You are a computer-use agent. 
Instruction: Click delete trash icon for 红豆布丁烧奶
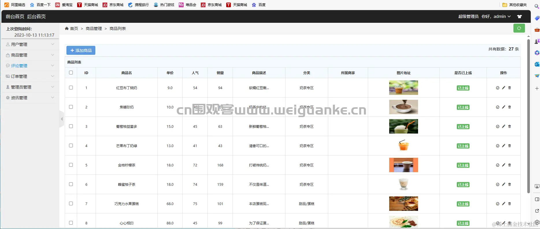(x=509, y=88)
